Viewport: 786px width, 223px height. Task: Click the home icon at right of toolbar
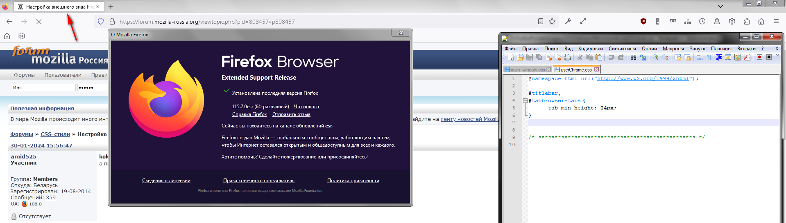pos(761,21)
